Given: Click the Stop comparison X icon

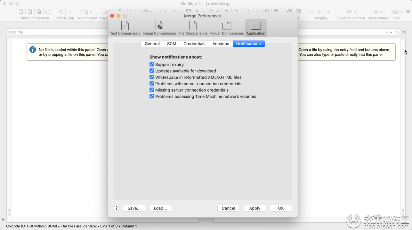Looking at the screenshot, I should (x=70, y=11).
